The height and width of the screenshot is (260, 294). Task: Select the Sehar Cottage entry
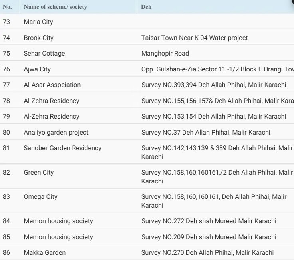(x=44, y=54)
